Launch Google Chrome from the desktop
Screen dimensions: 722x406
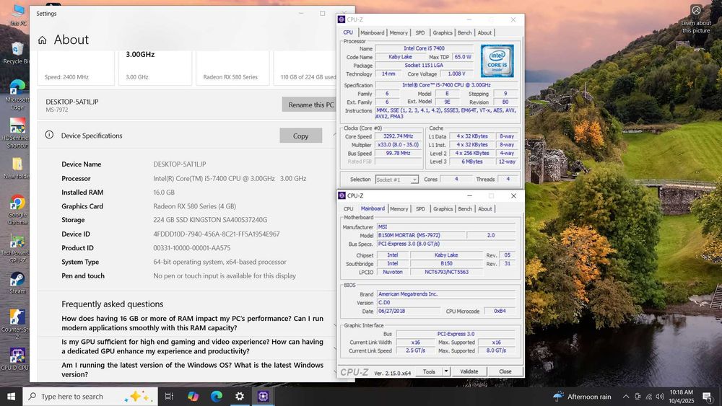[17, 210]
